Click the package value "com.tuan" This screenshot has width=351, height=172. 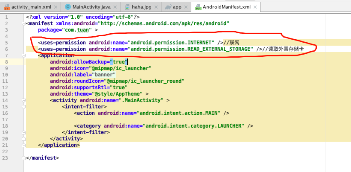(x=77, y=30)
